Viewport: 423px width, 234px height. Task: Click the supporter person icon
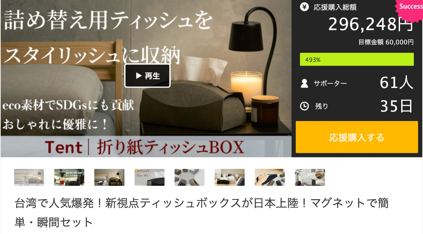pos(305,83)
